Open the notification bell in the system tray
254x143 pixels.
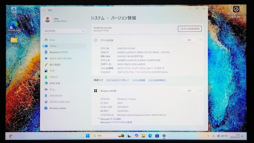click(242, 136)
